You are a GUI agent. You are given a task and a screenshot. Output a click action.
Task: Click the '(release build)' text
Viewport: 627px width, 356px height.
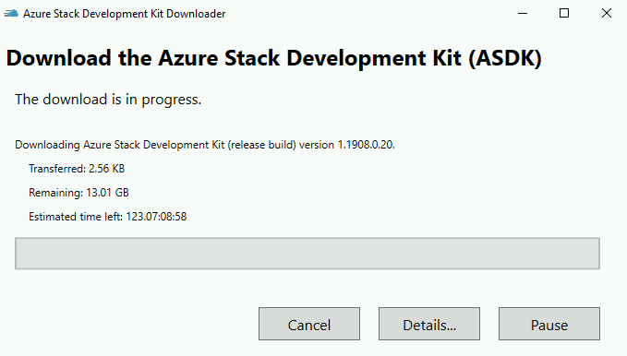[262, 145]
